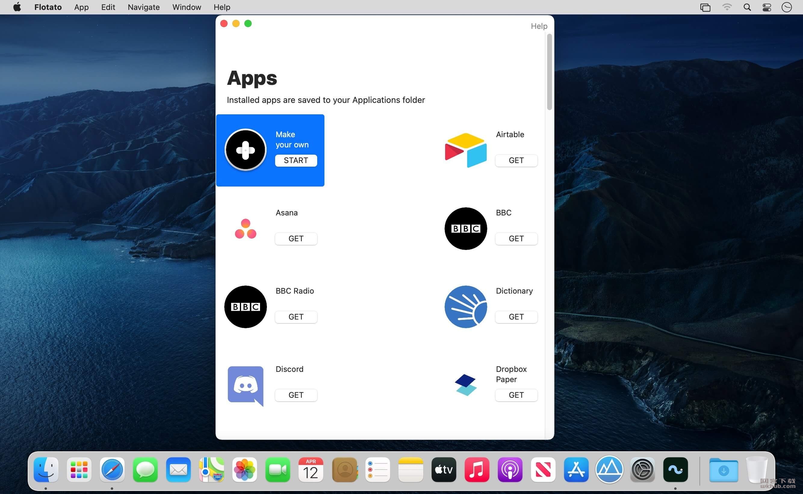Click the clock icon in menu bar

click(x=787, y=7)
